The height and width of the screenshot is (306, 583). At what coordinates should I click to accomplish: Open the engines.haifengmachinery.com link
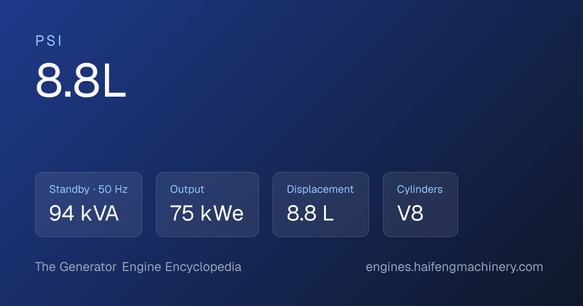pos(454,267)
